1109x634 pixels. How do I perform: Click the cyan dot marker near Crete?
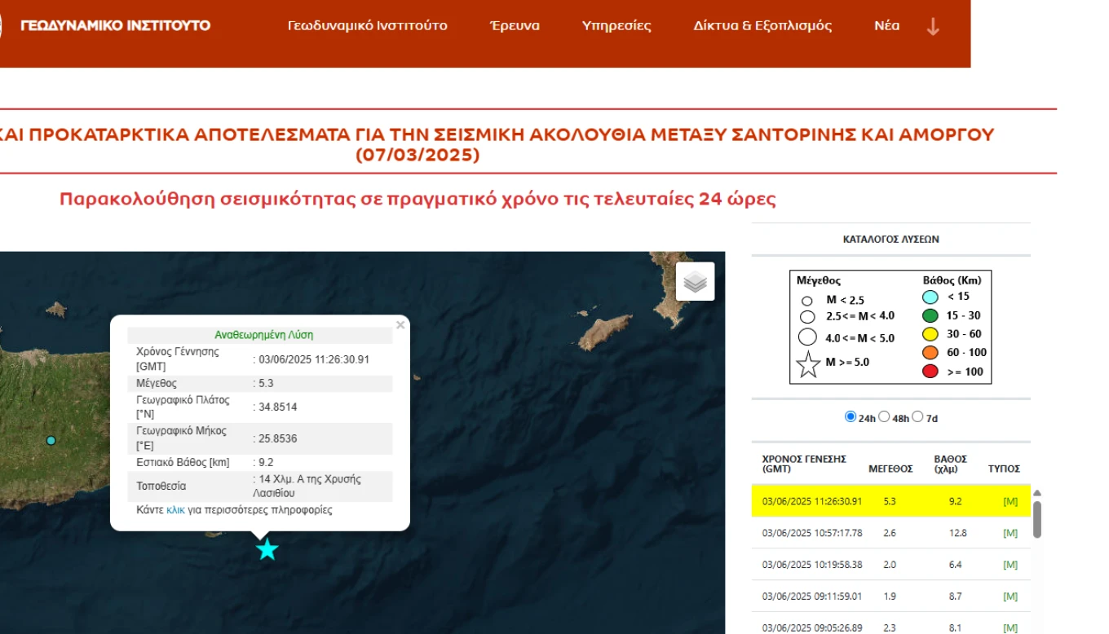coord(51,439)
